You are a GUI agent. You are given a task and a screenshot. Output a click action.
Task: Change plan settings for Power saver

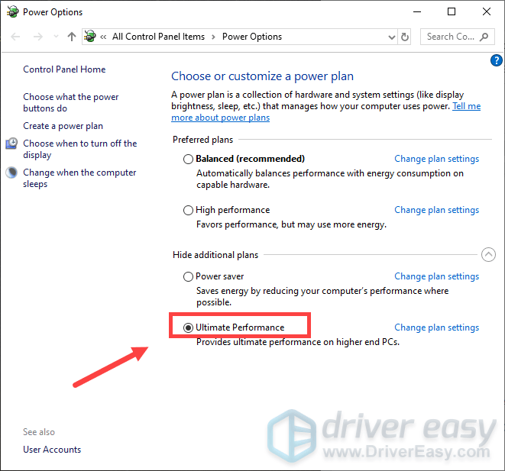coord(437,276)
